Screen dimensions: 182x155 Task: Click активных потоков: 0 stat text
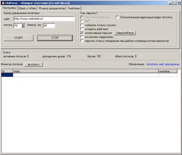click(16, 56)
